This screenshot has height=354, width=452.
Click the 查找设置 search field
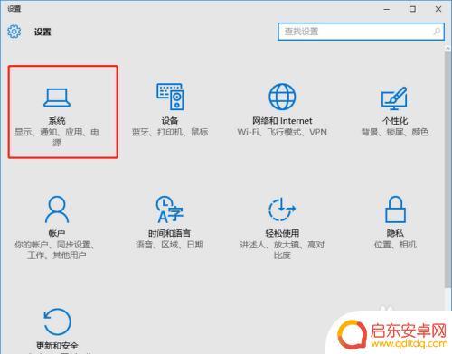click(x=361, y=32)
